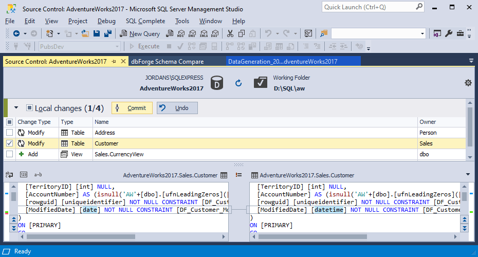Open the PubsDev database dropdown
Viewport: 478px width, 257px height.
(117, 47)
